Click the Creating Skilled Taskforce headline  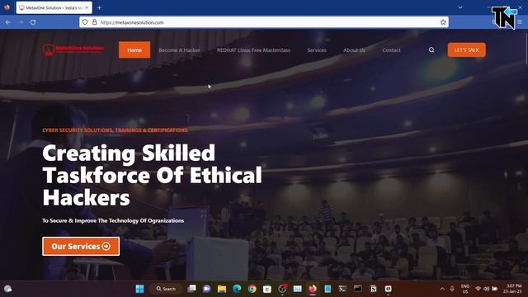[152, 175]
